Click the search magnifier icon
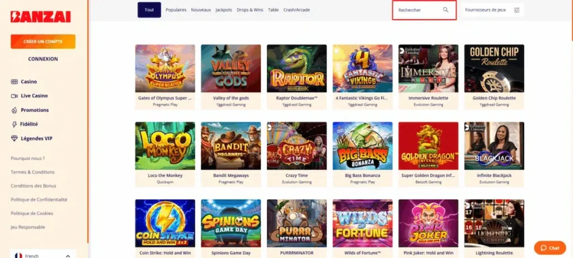This screenshot has width=573, height=258. point(445,10)
